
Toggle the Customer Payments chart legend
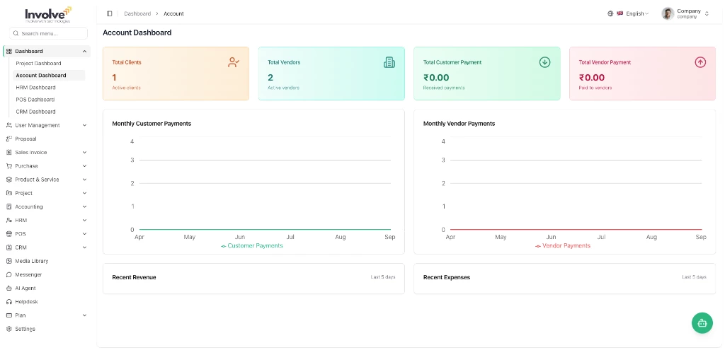[x=252, y=246]
